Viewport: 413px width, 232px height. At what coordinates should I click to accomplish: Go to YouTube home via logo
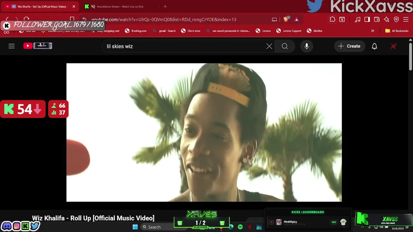pyautogui.click(x=38, y=46)
